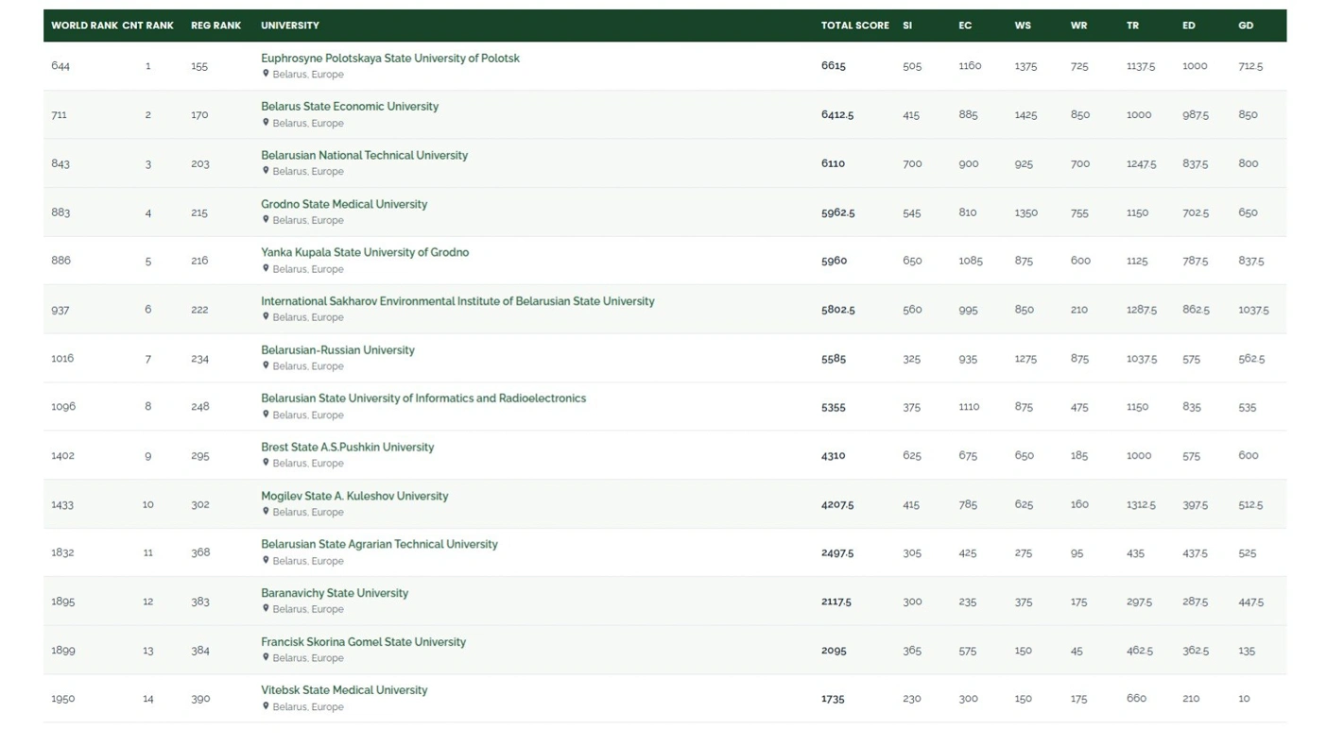Image resolution: width=1327 pixels, height=746 pixels.
Task: Open Brest State A.S.Pushkin University link
Action: click(x=347, y=448)
